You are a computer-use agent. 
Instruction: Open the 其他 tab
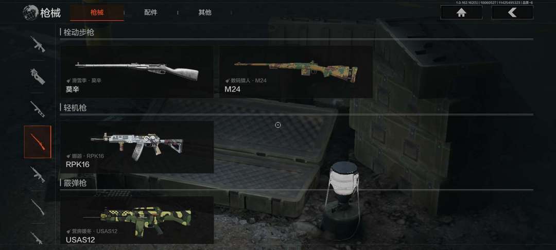coord(204,12)
